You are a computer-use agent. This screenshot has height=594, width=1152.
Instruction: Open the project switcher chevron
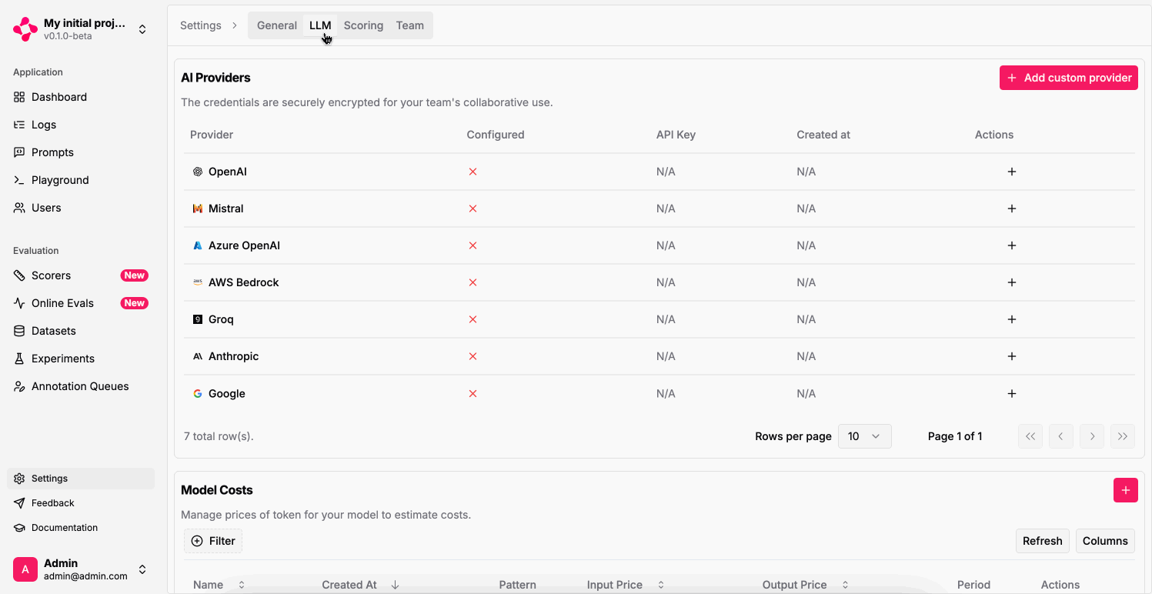pyautogui.click(x=142, y=29)
